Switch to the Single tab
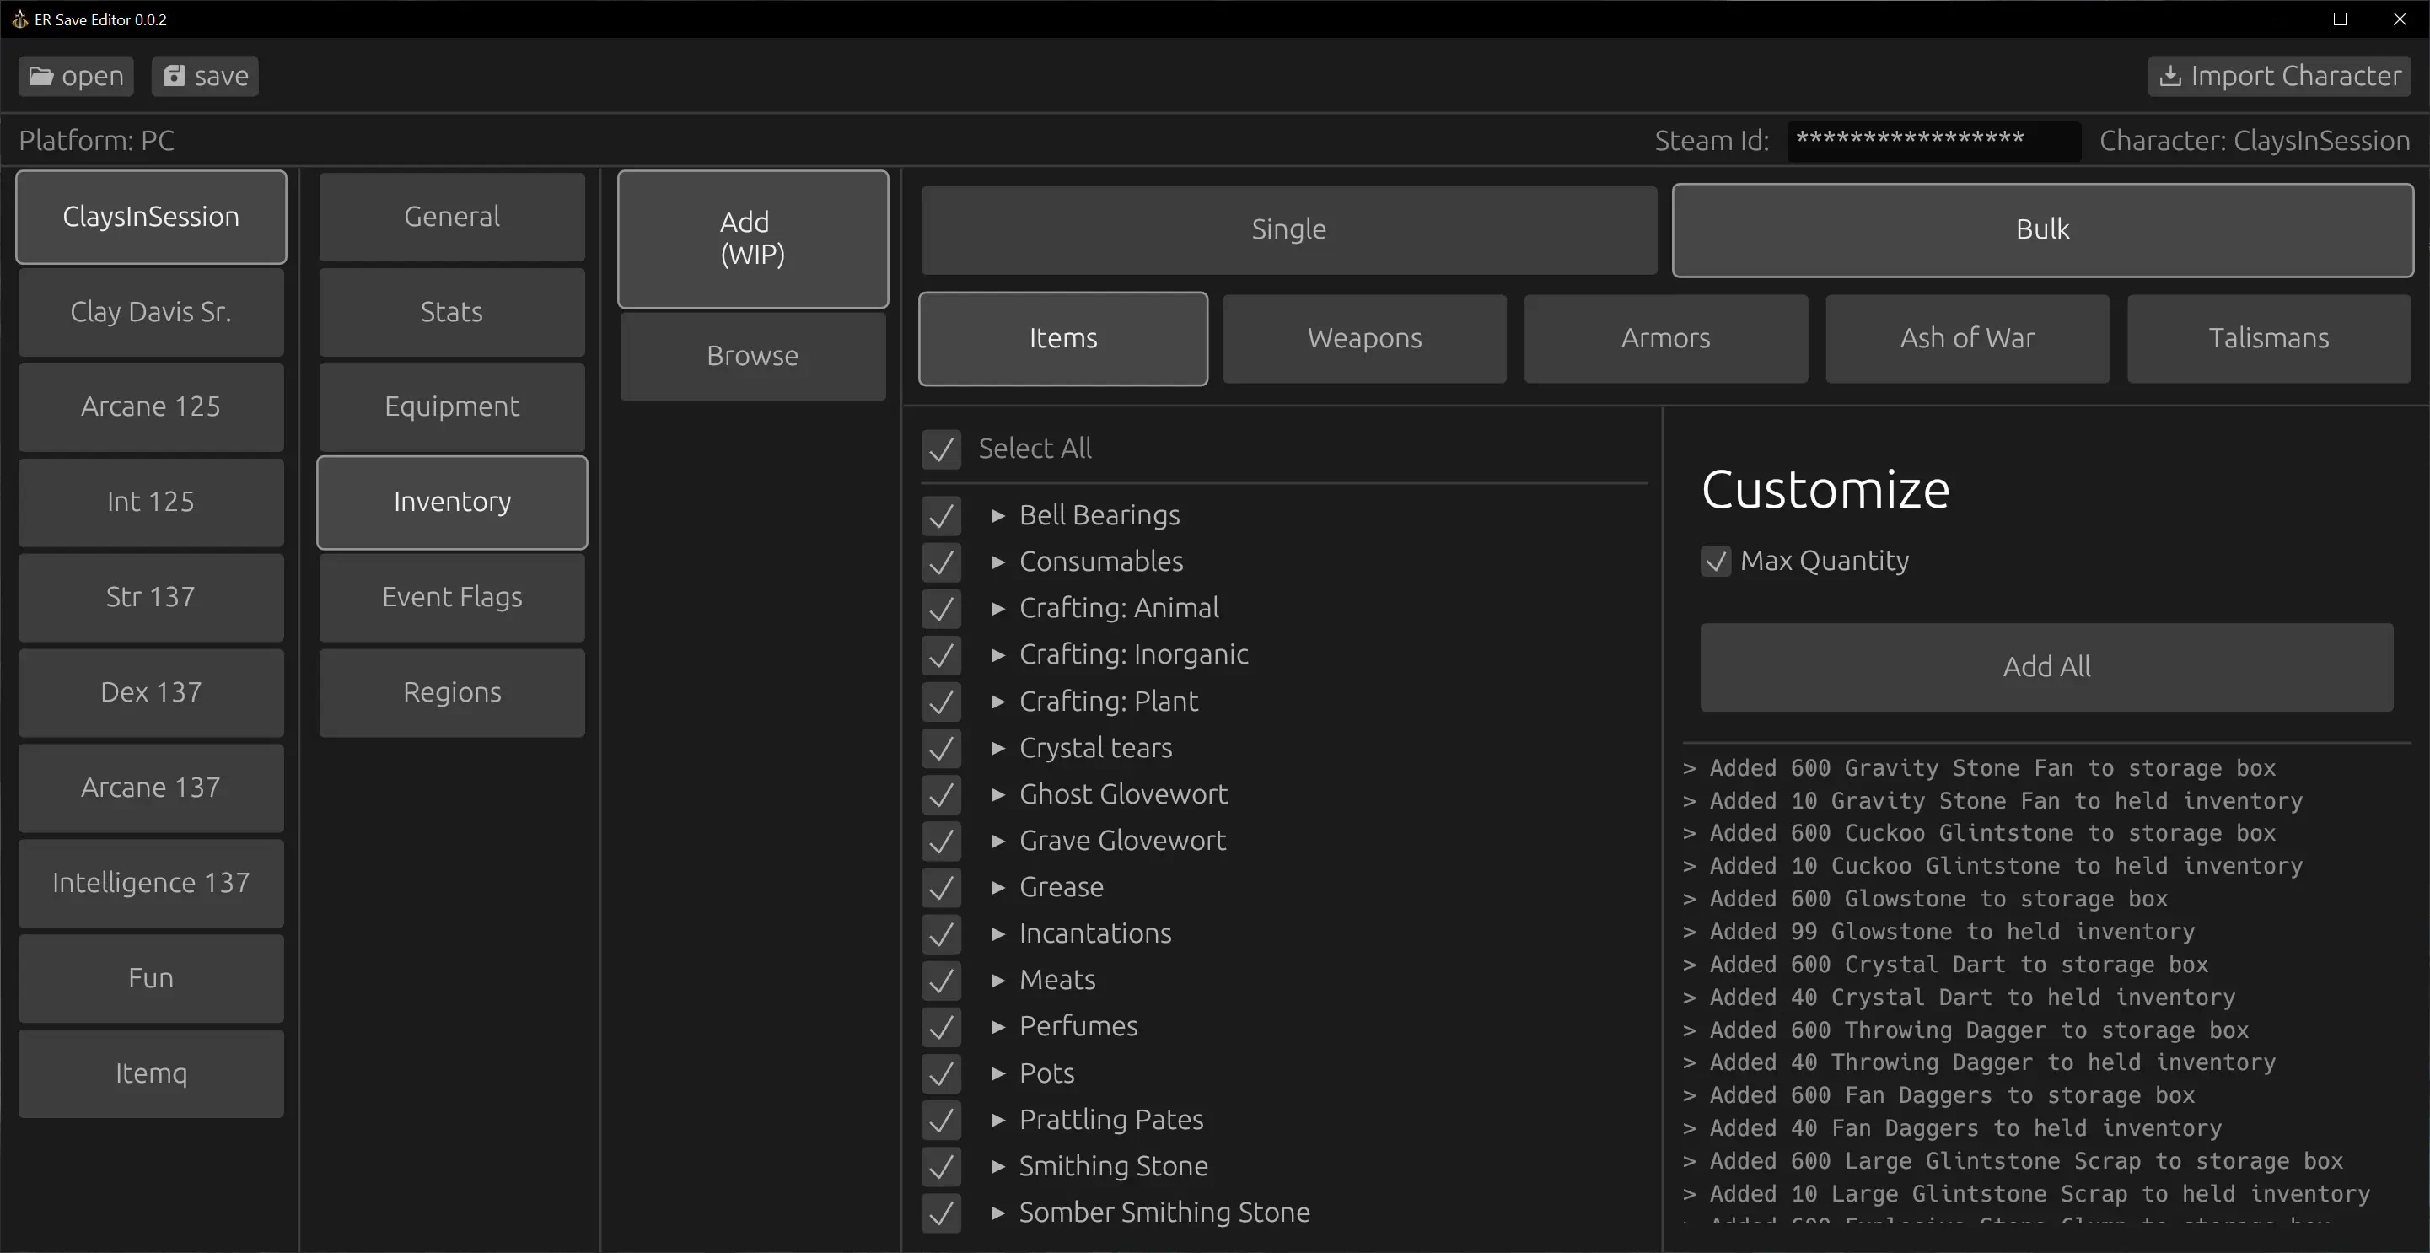 1288,227
